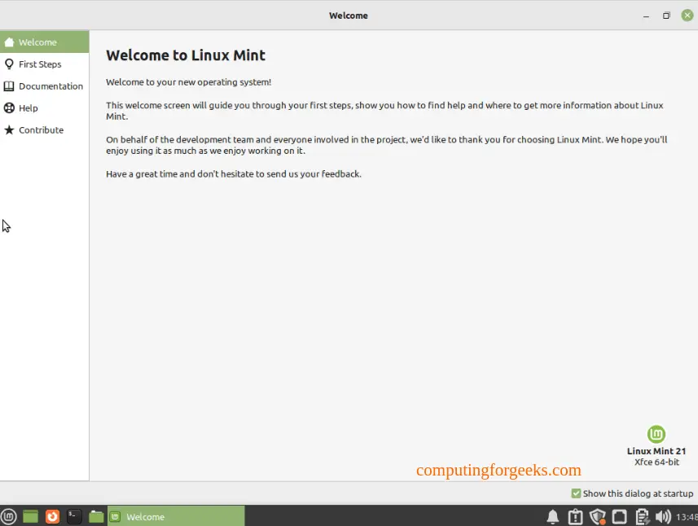Screen dimensions: 698x526
Task: Switch to First Steps section
Action: tap(45, 64)
